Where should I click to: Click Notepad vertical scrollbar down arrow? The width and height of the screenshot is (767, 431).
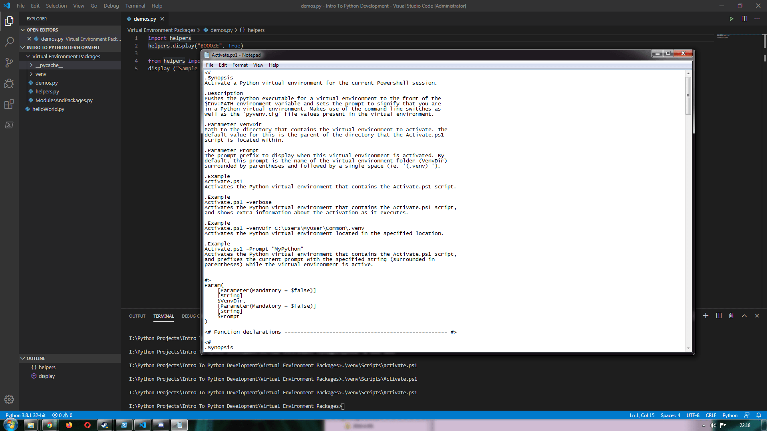(x=688, y=348)
